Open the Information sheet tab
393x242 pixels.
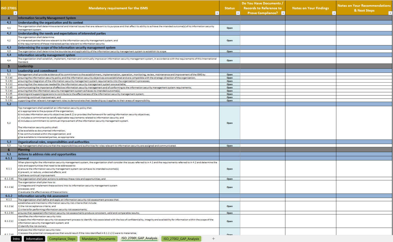[x=34, y=239]
